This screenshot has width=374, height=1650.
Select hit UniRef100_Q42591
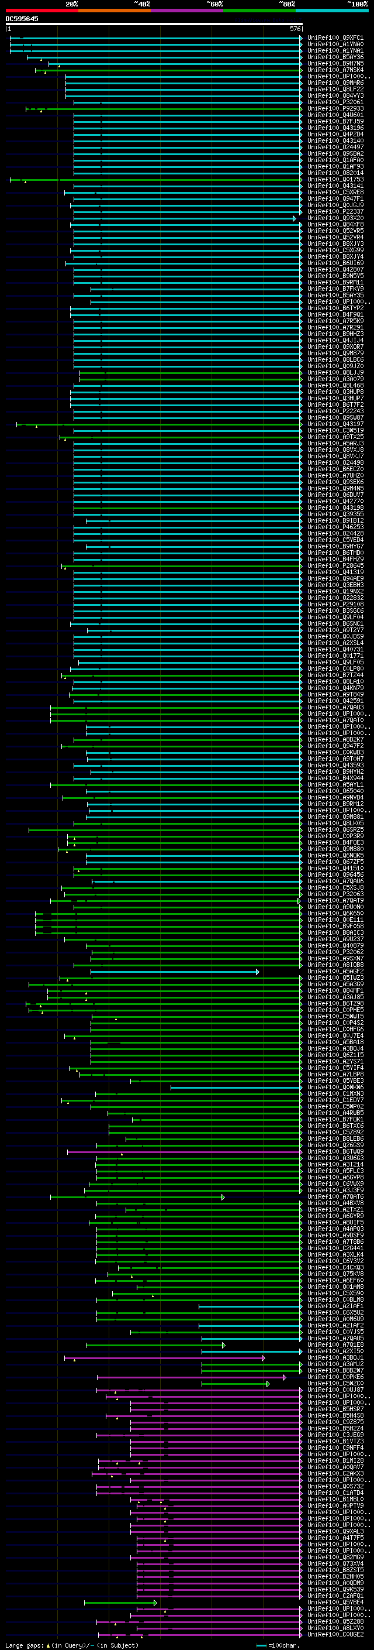click(x=335, y=701)
